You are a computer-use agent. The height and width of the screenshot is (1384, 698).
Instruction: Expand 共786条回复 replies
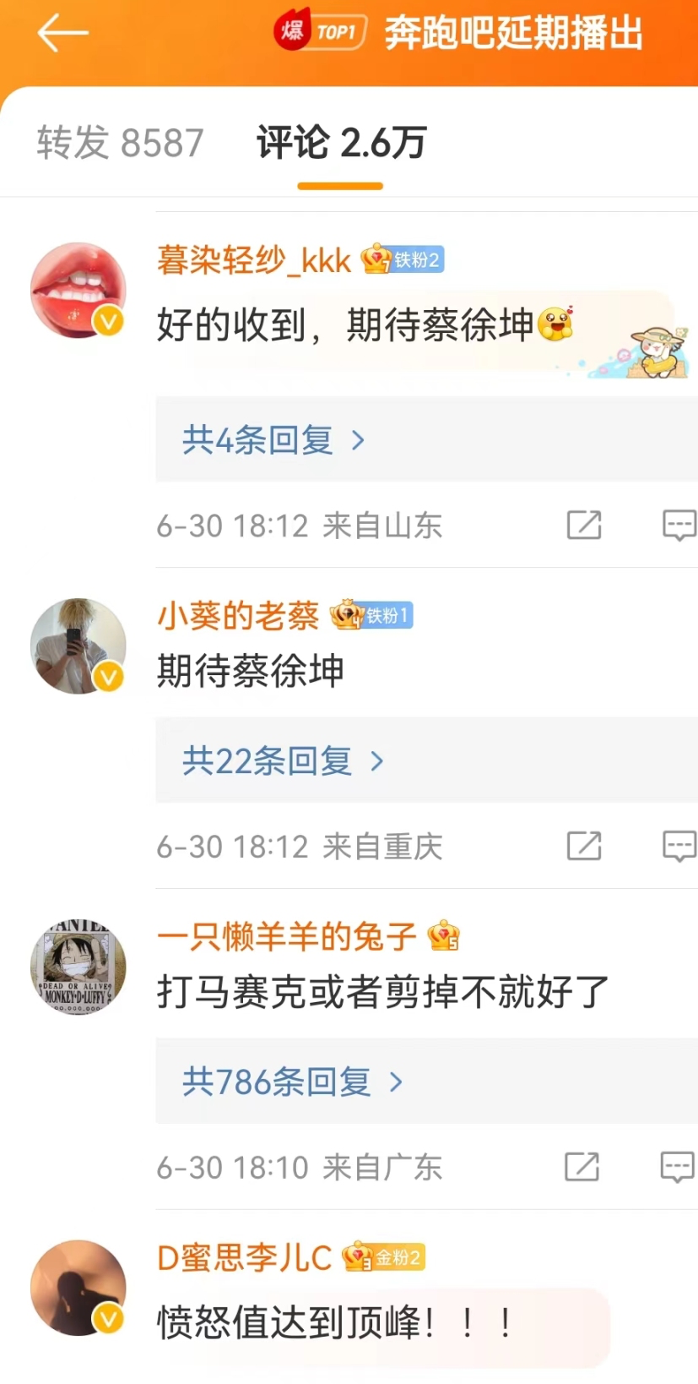[292, 1082]
